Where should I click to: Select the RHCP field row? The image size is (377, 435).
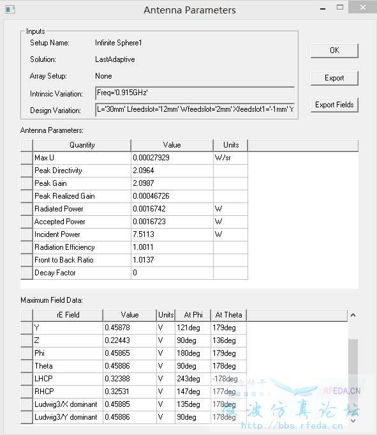(133, 392)
